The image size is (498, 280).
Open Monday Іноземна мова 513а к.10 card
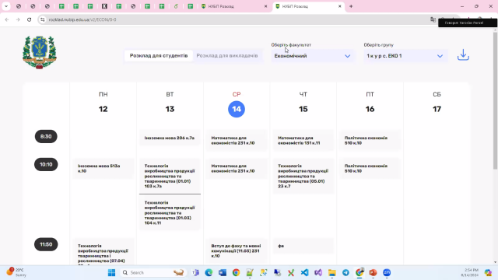[103, 168]
